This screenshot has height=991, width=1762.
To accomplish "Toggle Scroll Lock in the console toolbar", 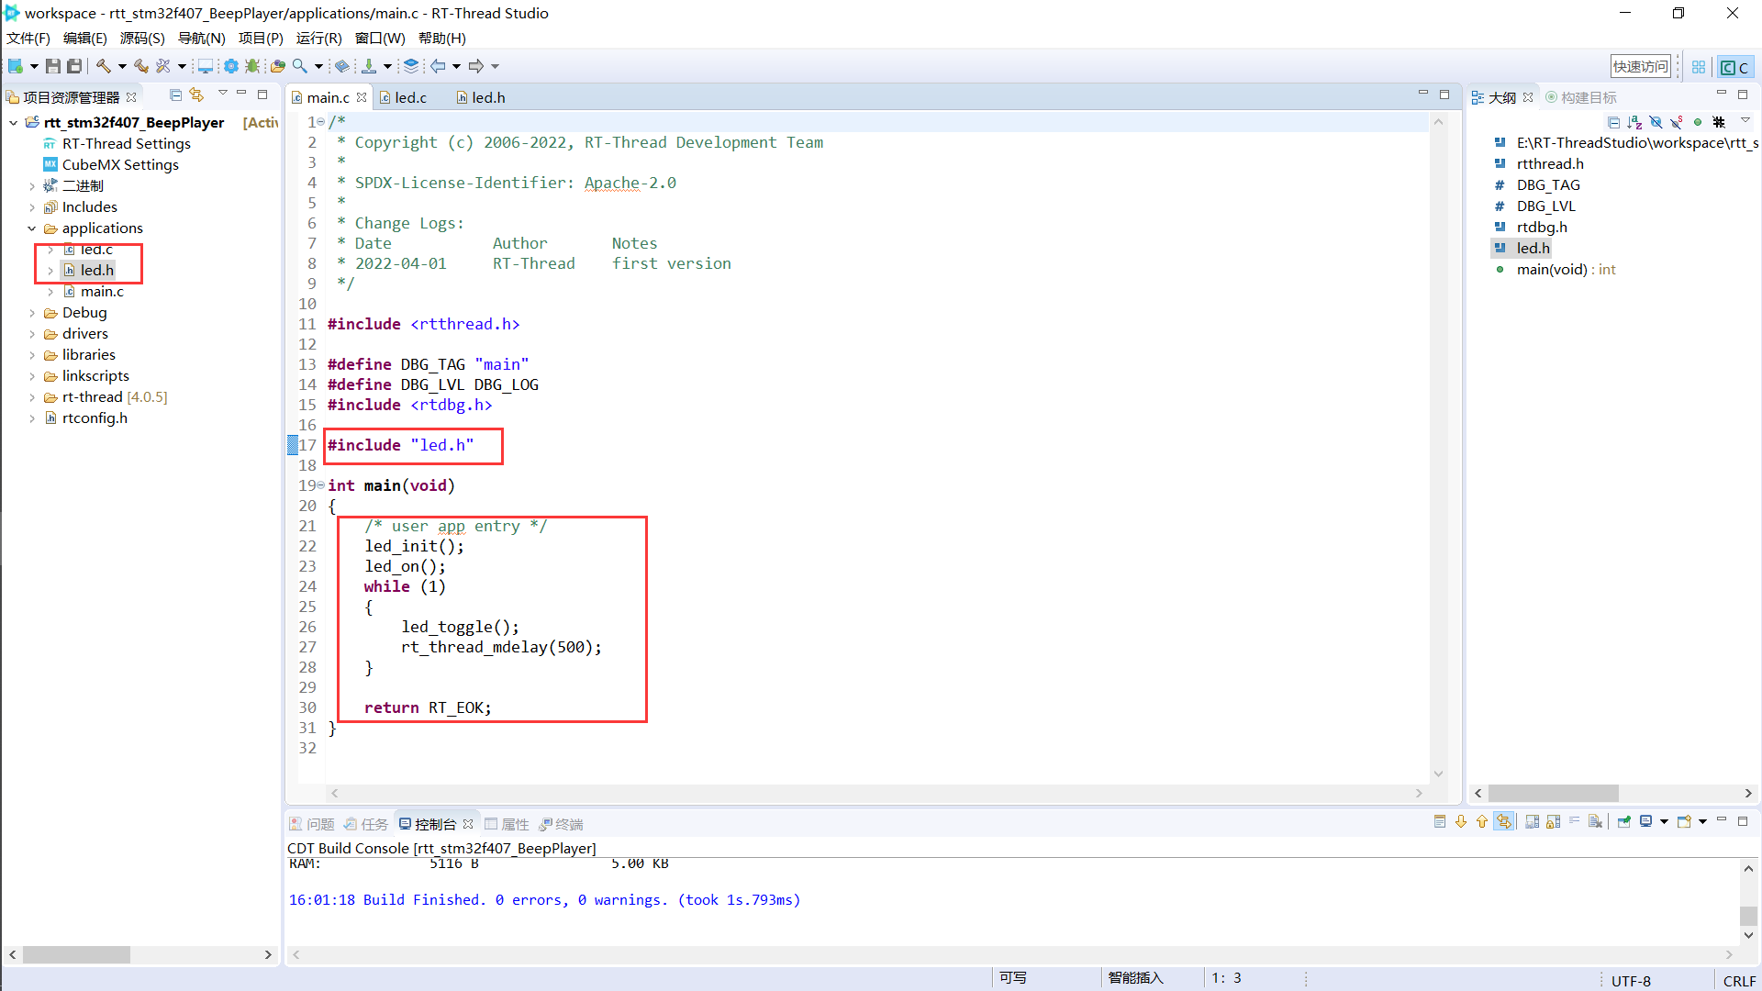I will 1554,822.
